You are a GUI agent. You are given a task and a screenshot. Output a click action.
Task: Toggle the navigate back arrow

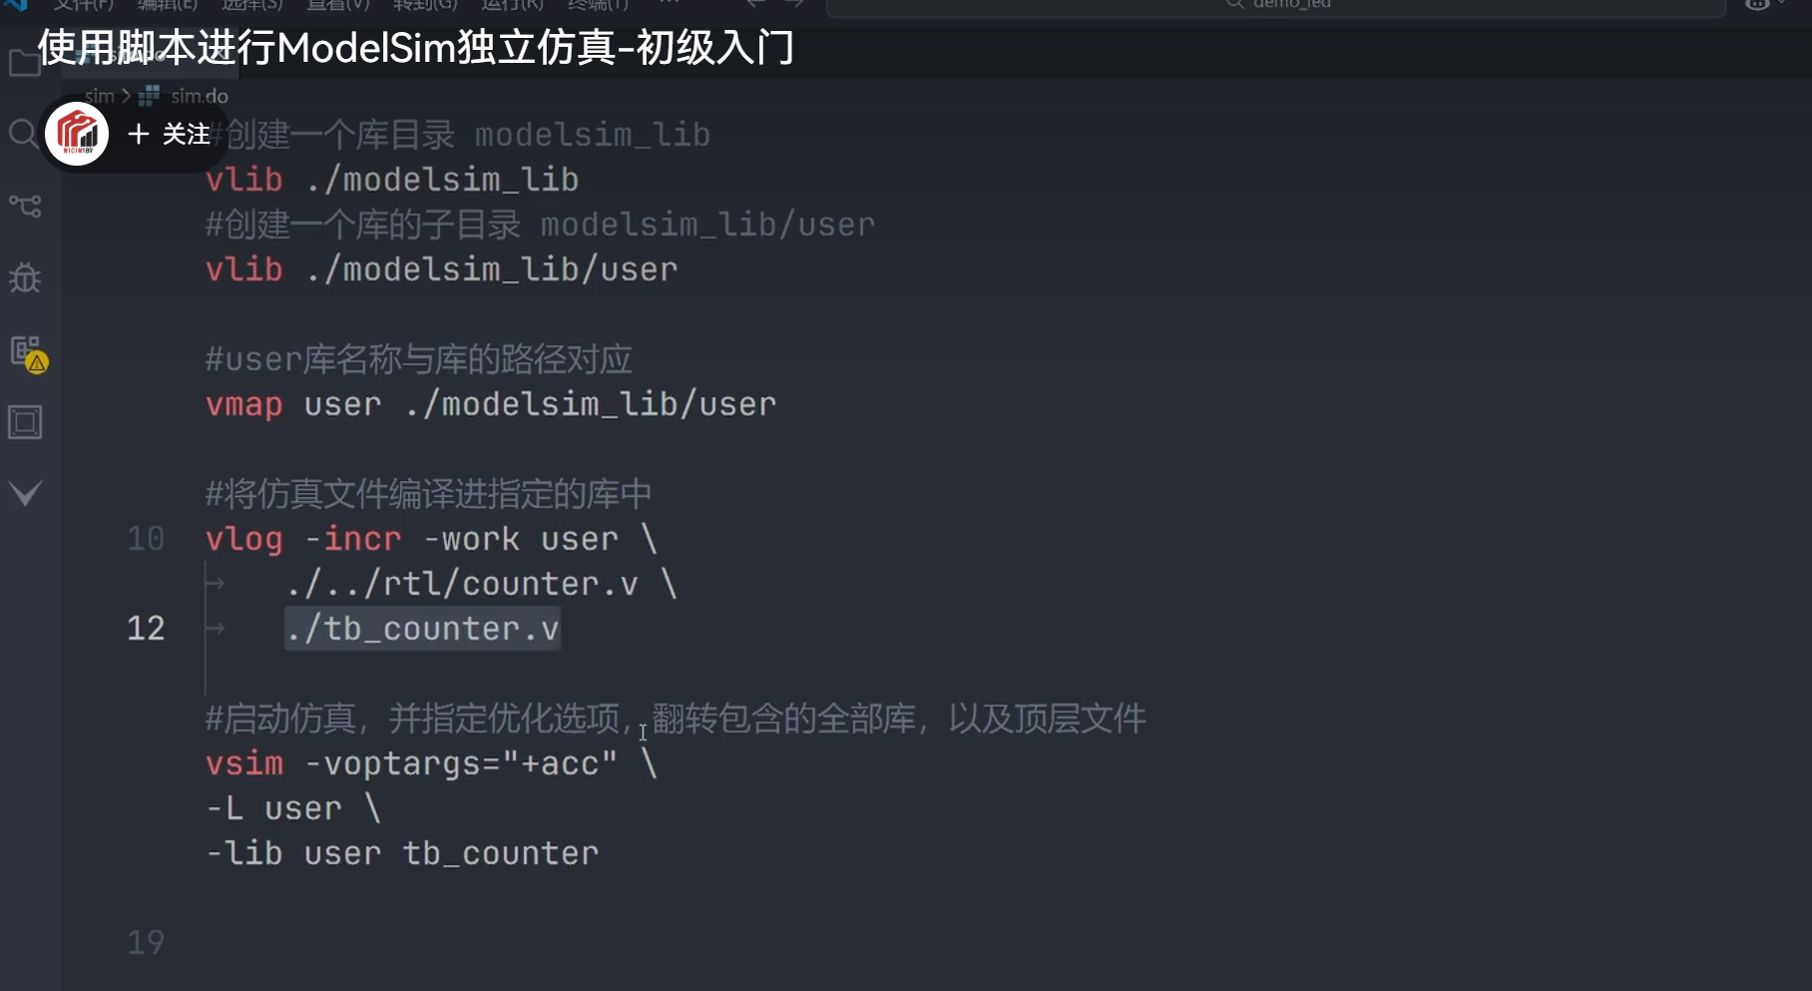[755, 4]
